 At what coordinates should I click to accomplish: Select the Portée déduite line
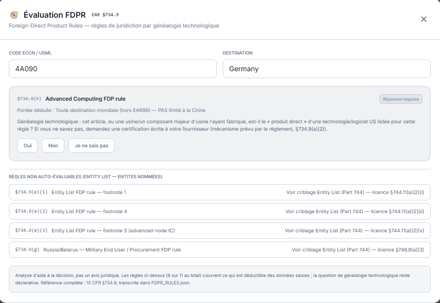[x=111, y=110]
